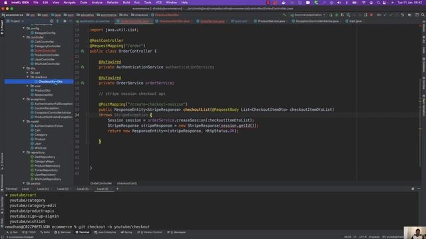Viewport: 426px width, 239px height.
Task: Click the volume icon in the menu bar
Action: (339, 3)
